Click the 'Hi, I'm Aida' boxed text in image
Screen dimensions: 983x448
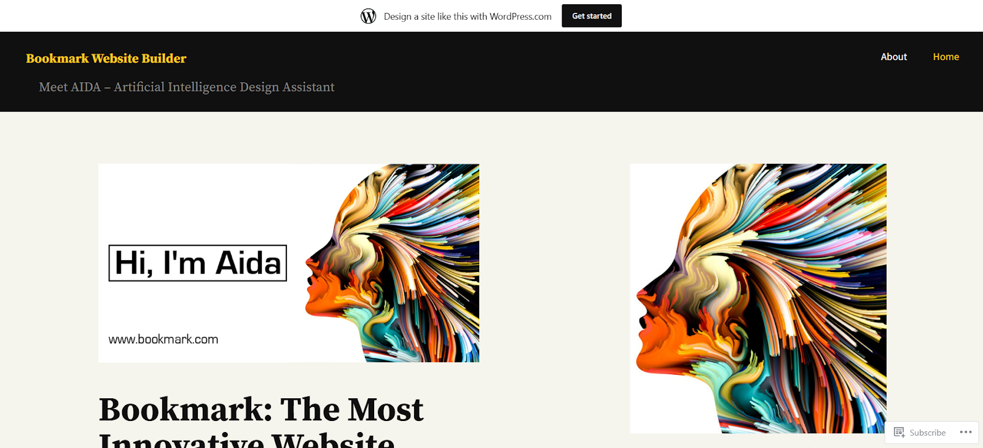(198, 263)
